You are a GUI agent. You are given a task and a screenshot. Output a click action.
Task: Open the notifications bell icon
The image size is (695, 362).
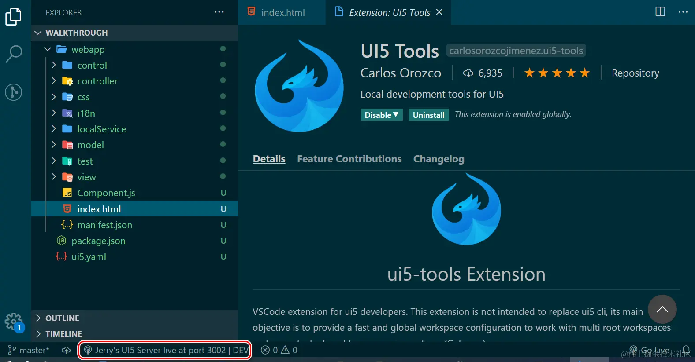click(x=686, y=350)
